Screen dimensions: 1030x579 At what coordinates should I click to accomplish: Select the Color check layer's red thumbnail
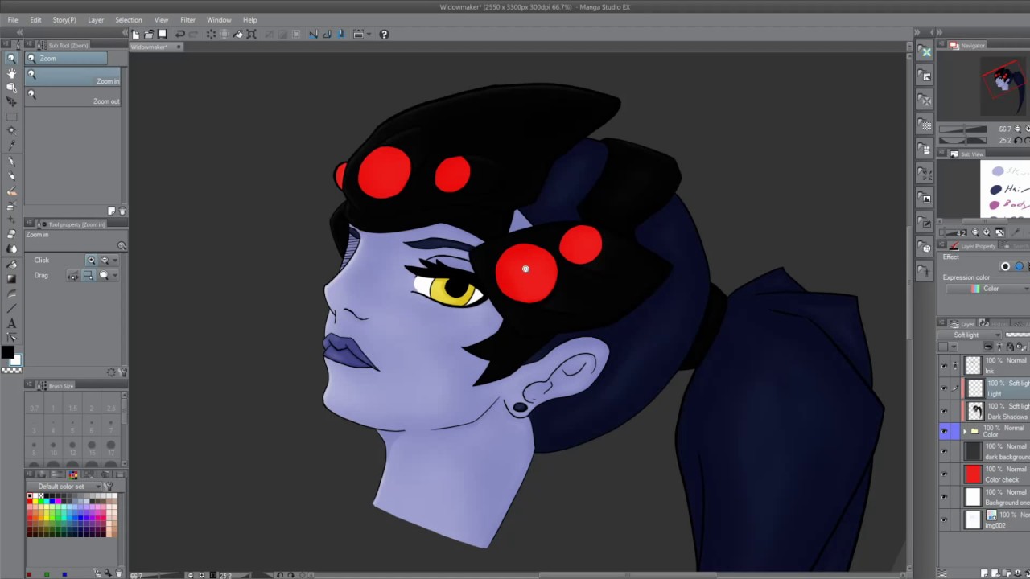tap(973, 474)
